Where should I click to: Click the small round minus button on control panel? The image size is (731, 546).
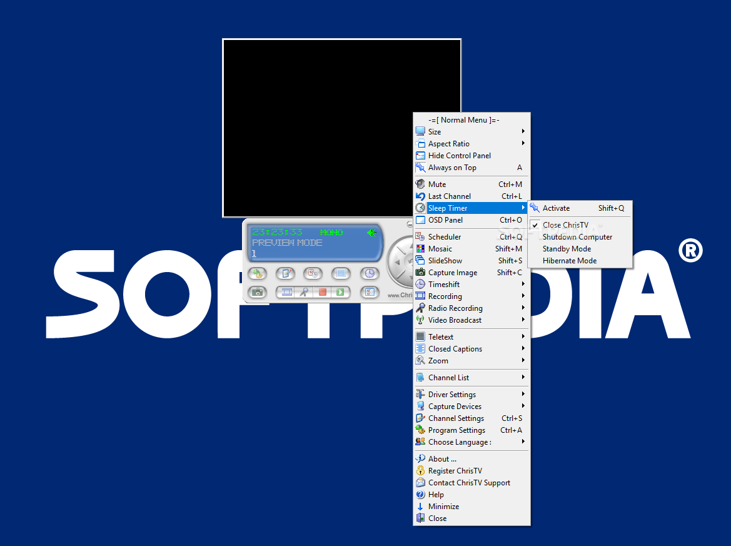[410, 225]
